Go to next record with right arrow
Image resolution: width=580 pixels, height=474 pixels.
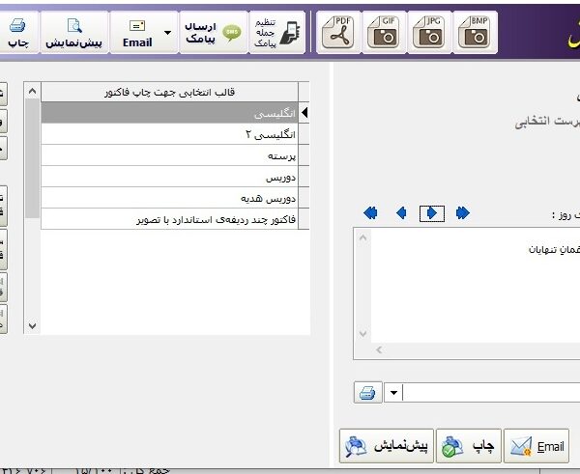click(x=432, y=213)
